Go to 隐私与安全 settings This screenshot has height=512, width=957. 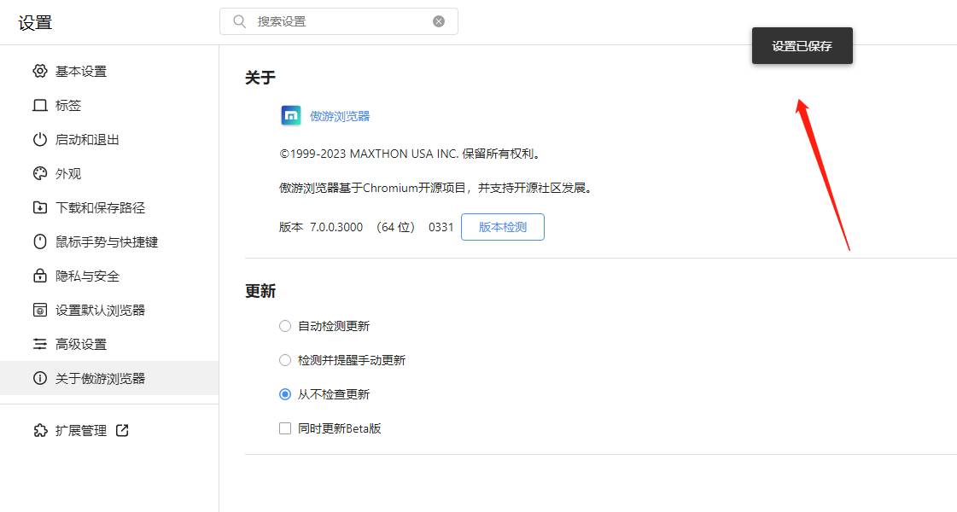[109, 276]
